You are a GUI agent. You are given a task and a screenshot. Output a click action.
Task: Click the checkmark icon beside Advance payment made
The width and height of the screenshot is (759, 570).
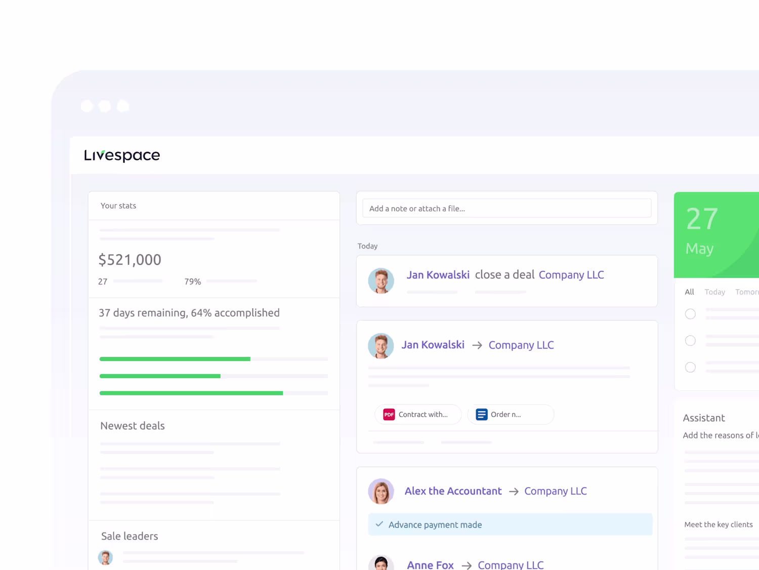coord(379,524)
